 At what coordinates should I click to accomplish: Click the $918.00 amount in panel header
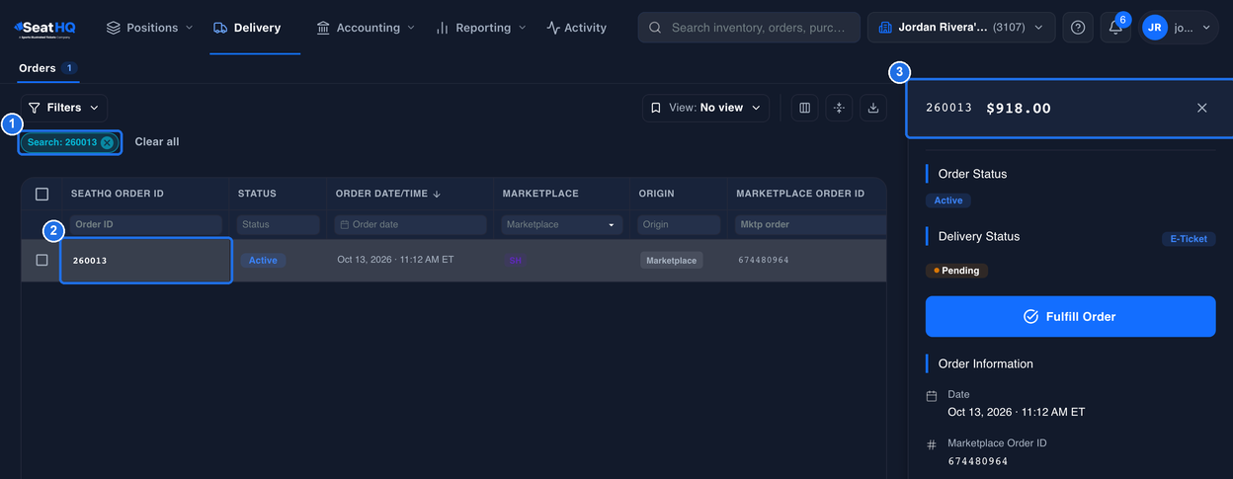pyautogui.click(x=1019, y=108)
